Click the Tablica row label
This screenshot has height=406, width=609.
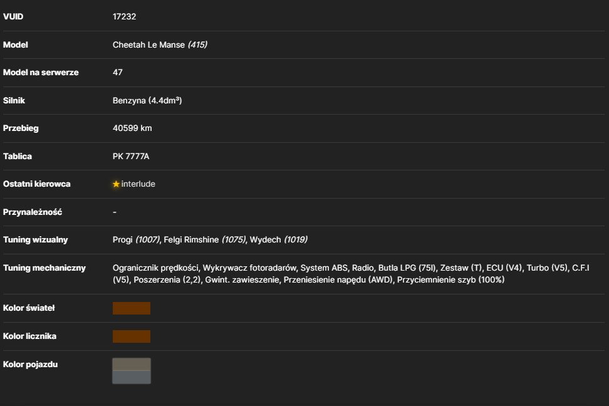coord(18,156)
